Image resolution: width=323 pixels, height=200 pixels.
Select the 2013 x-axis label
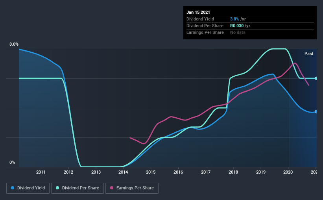click(x=96, y=172)
